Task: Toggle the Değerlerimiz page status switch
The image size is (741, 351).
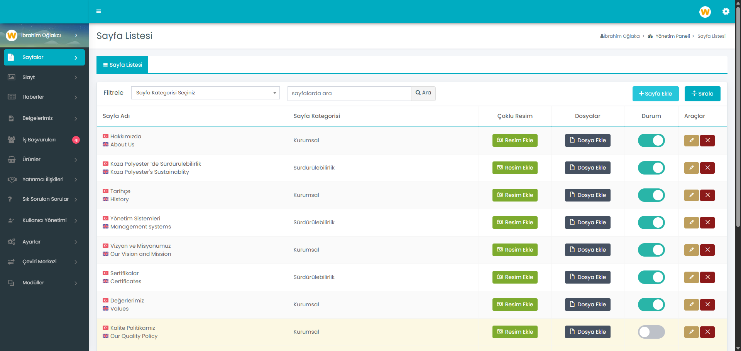Action: coord(651,305)
